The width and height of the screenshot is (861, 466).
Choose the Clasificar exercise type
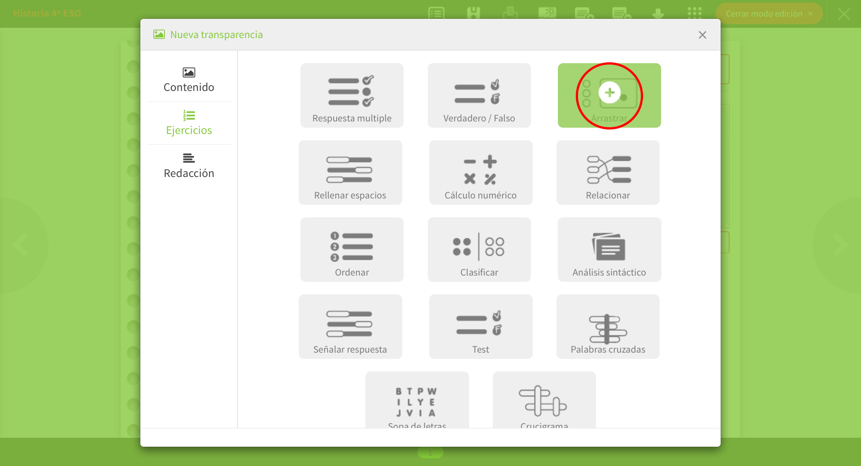pyautogui.click(x=479, y=250)
